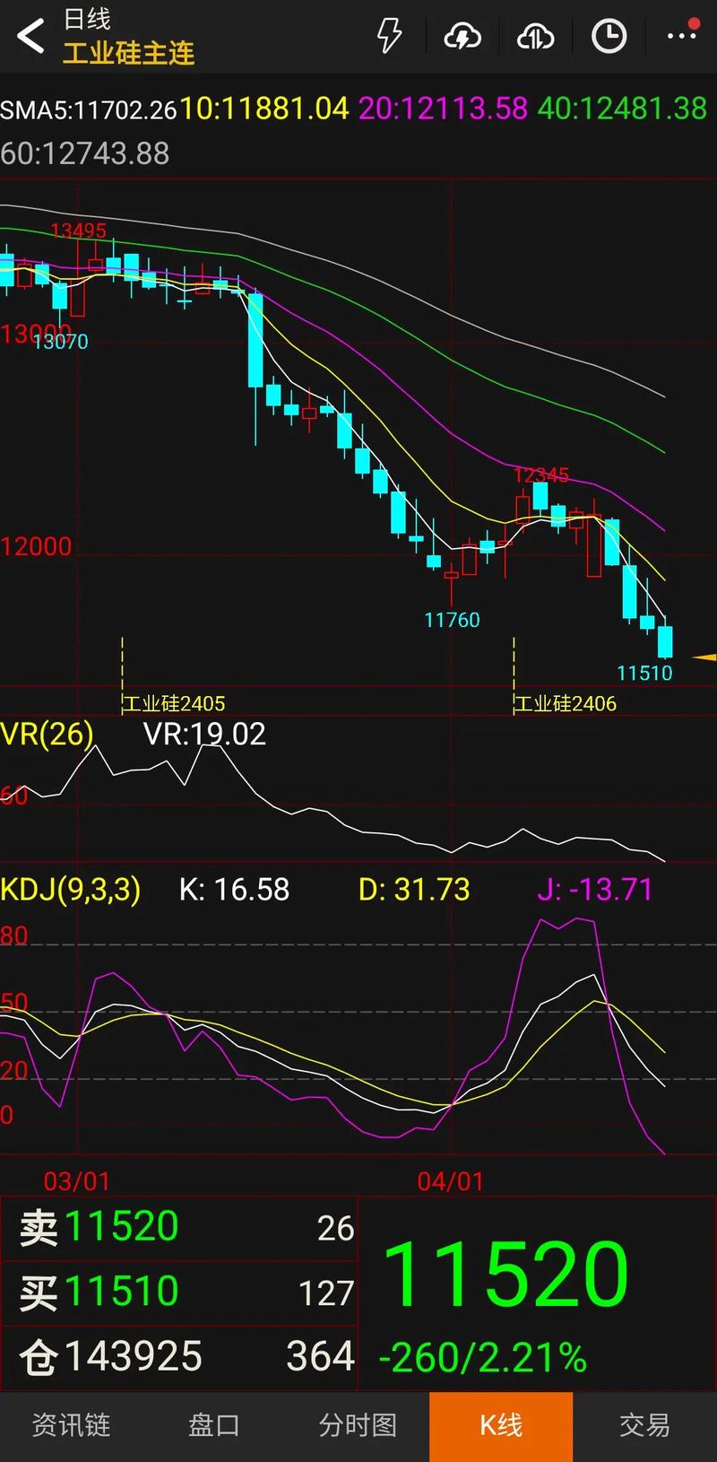This screenshot has width=717, height=1462.
Task: Tap the lightning bolt quick-order icon
Action: [x=389, y=36]
